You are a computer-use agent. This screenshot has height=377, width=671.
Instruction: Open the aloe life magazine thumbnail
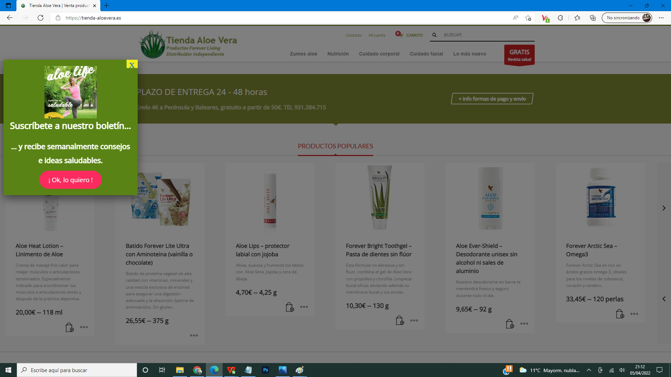coord(71,92)
